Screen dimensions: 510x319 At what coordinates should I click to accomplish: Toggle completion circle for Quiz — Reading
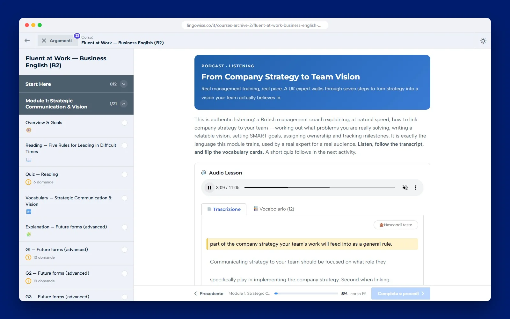tap(125, 174)
